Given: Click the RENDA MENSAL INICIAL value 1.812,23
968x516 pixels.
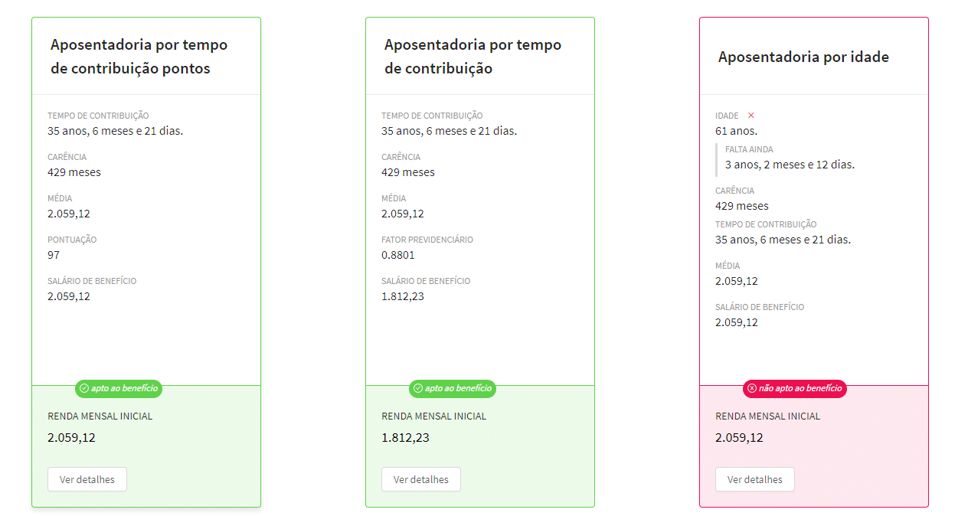Looking at the screenshot, I should (405, 438).
